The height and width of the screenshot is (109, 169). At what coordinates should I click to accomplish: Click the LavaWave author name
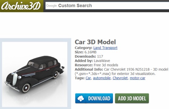click(x=102, y=61)
